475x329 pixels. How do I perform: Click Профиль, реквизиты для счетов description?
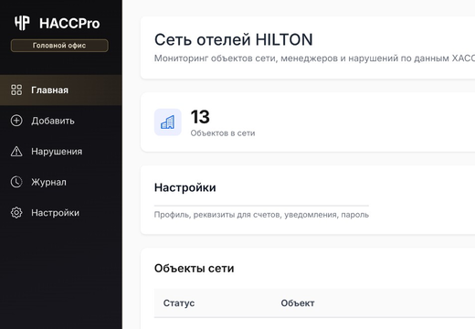tap(261, 215)
